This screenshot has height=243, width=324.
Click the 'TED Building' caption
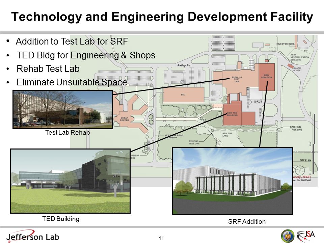[x=61, y=219]
